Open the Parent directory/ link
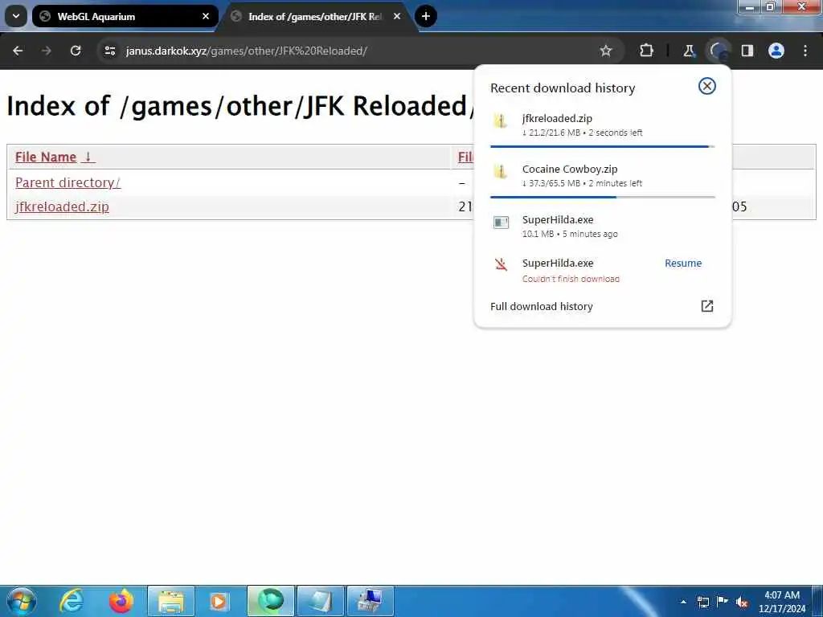Viewport: 823px width, 617px height. [68, 182]
